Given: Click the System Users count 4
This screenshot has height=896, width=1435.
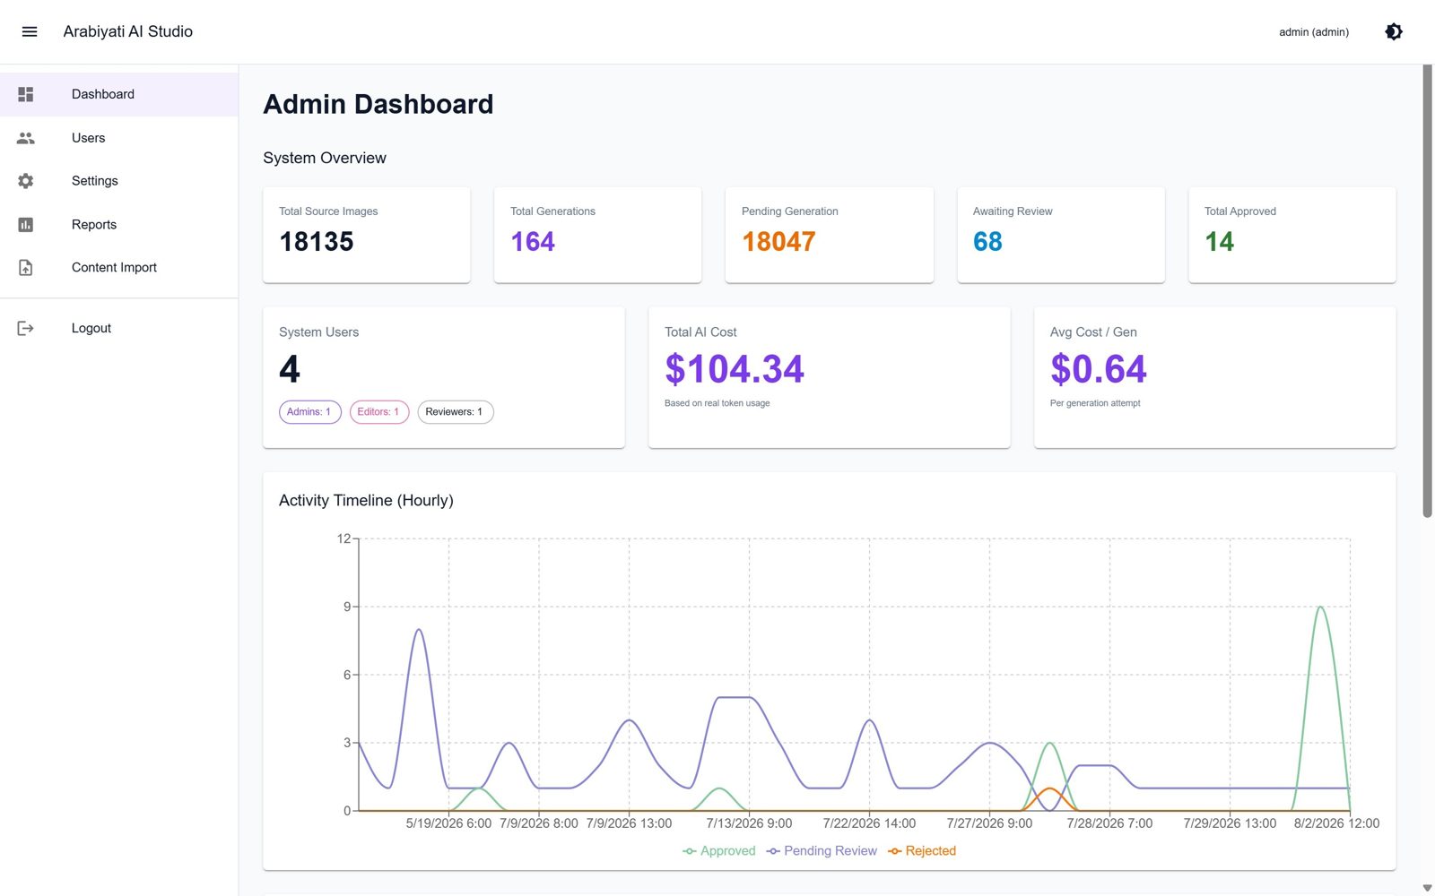Looking at the screenshot, I should point(290,369).
